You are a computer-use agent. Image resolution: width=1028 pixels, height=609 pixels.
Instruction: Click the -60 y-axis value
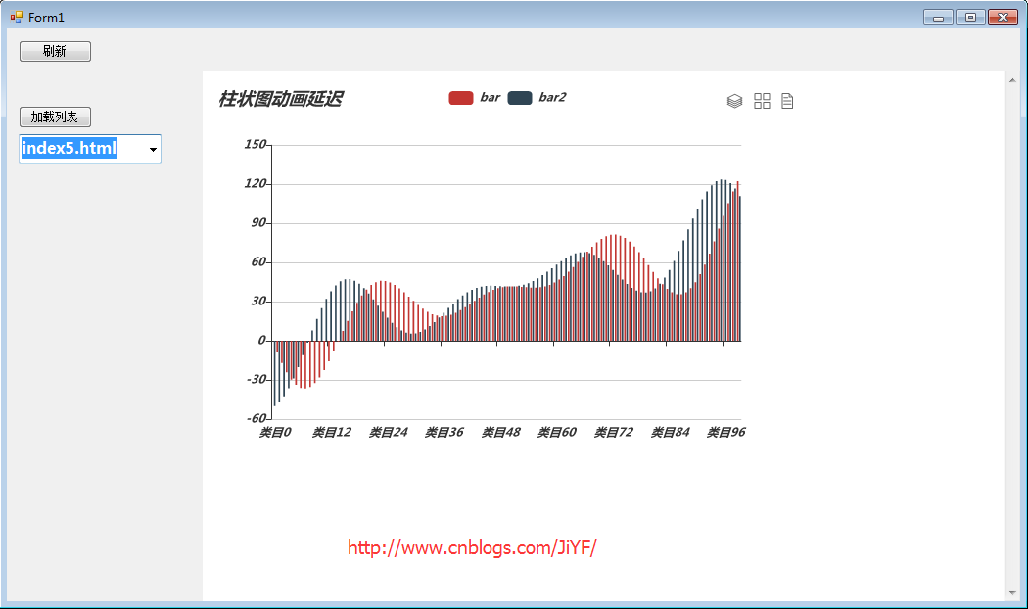(x=257, y=418)
